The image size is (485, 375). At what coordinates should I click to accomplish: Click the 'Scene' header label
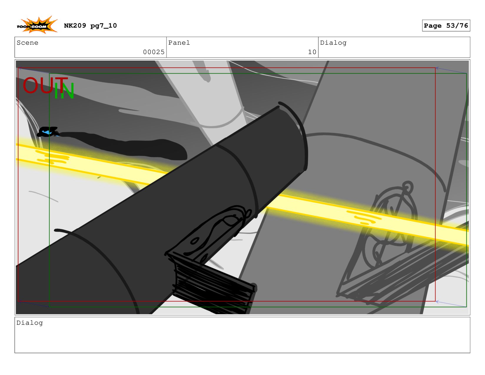point(27,43)
